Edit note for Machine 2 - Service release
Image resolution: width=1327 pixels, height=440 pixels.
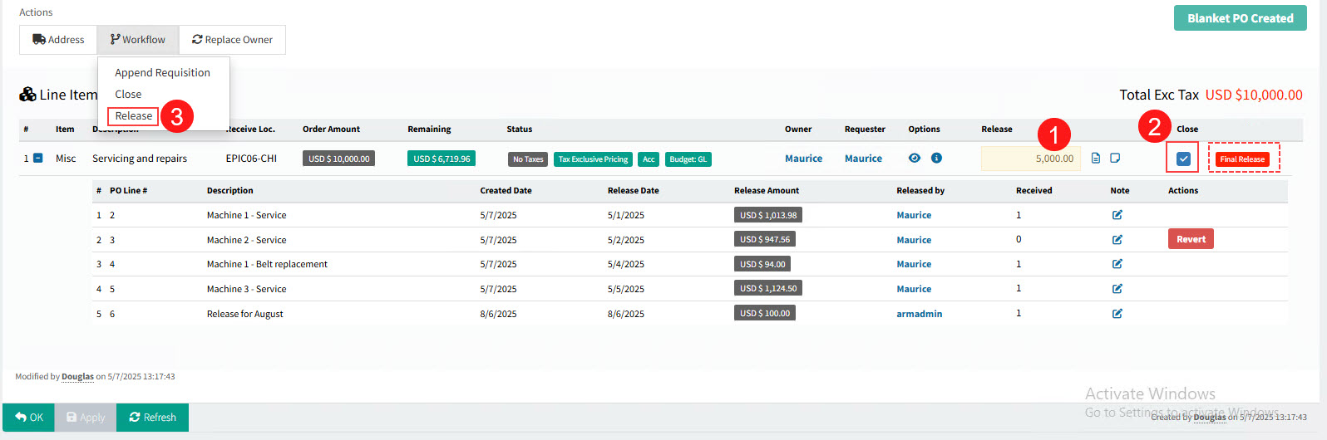point(1117,240)
